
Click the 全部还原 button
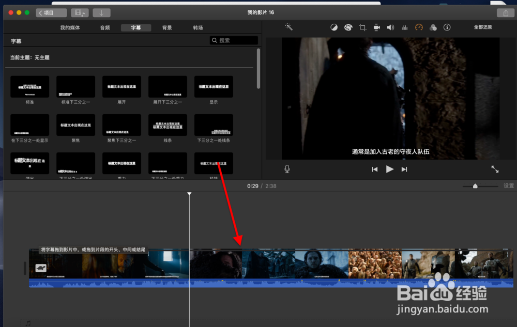coord(483,27)
